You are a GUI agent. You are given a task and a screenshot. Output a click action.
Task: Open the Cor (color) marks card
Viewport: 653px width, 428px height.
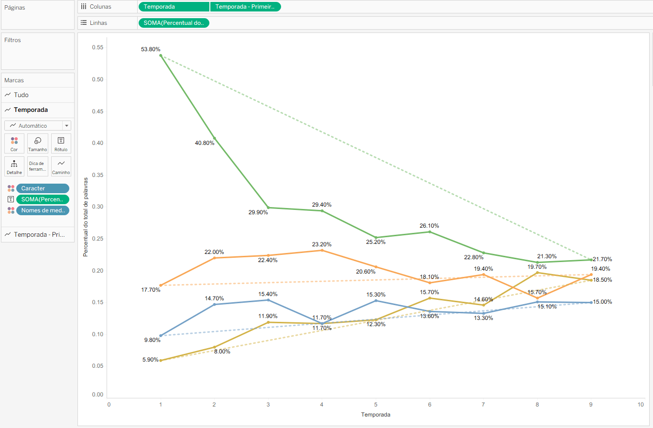14,143
